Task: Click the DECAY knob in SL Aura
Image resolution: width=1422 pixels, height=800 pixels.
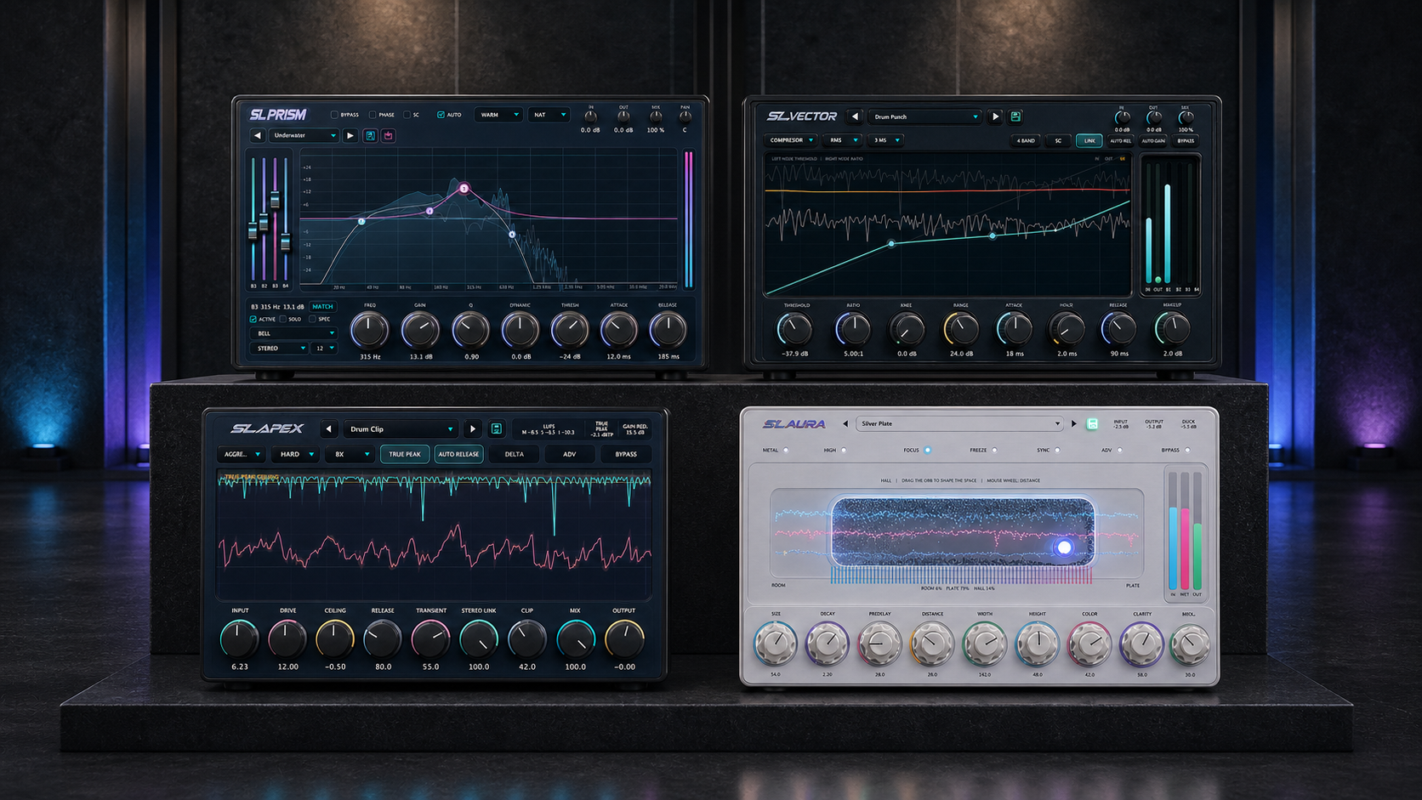Action: (828, 644)
